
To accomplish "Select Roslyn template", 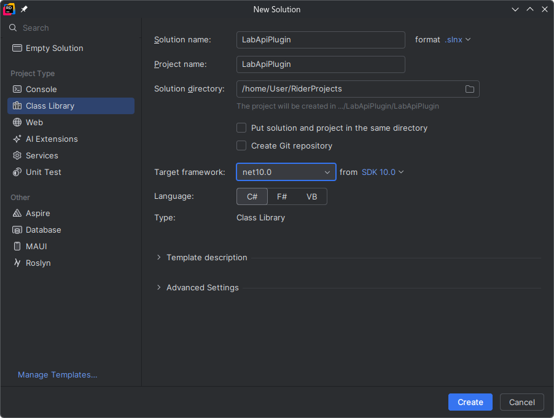I will [71, 263].
